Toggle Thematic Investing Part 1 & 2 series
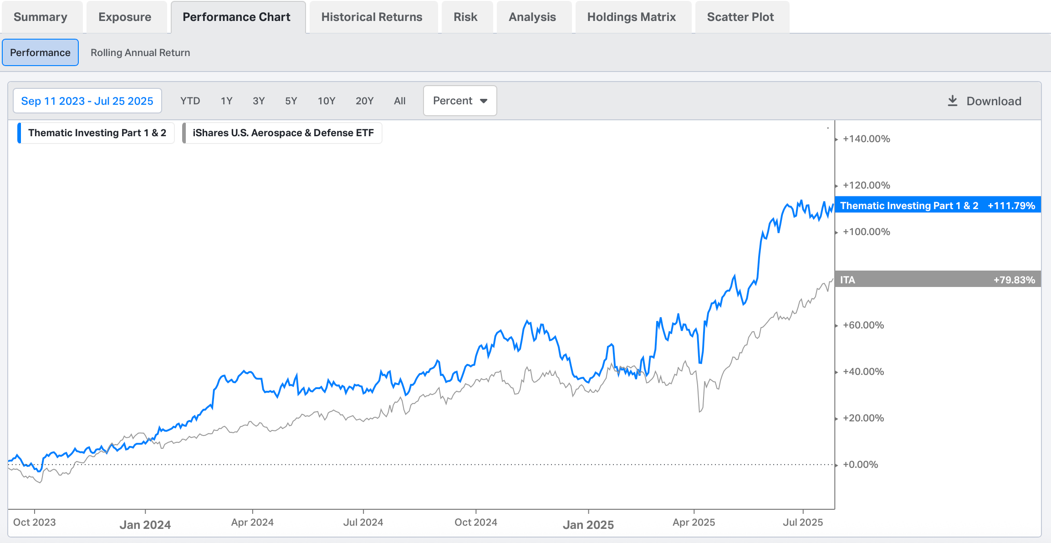Viewport: 1051px width, 543px height. (97, 133)
